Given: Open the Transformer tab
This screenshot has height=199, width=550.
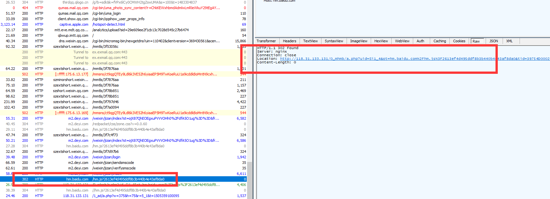Looking at the screenshot, I should 266,41.
